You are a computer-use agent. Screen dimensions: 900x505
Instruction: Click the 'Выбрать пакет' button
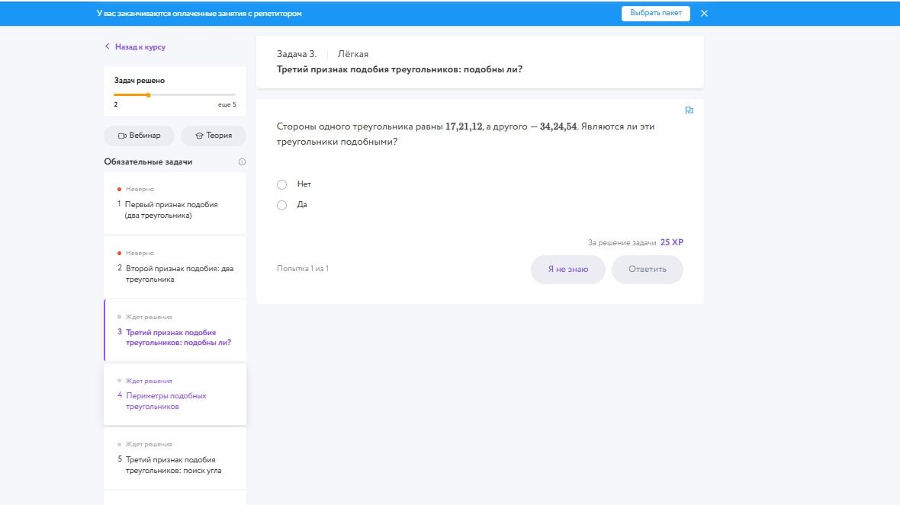coord(655,13)
